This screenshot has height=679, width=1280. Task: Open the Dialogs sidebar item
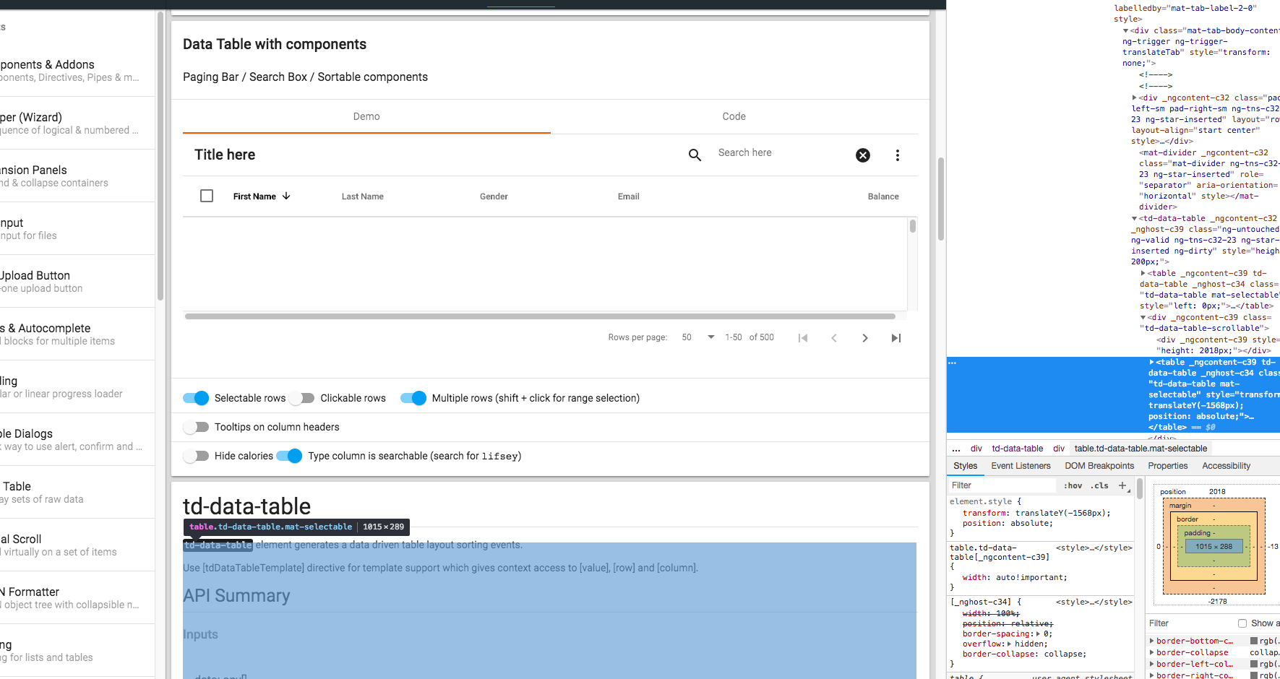point(77,439)
